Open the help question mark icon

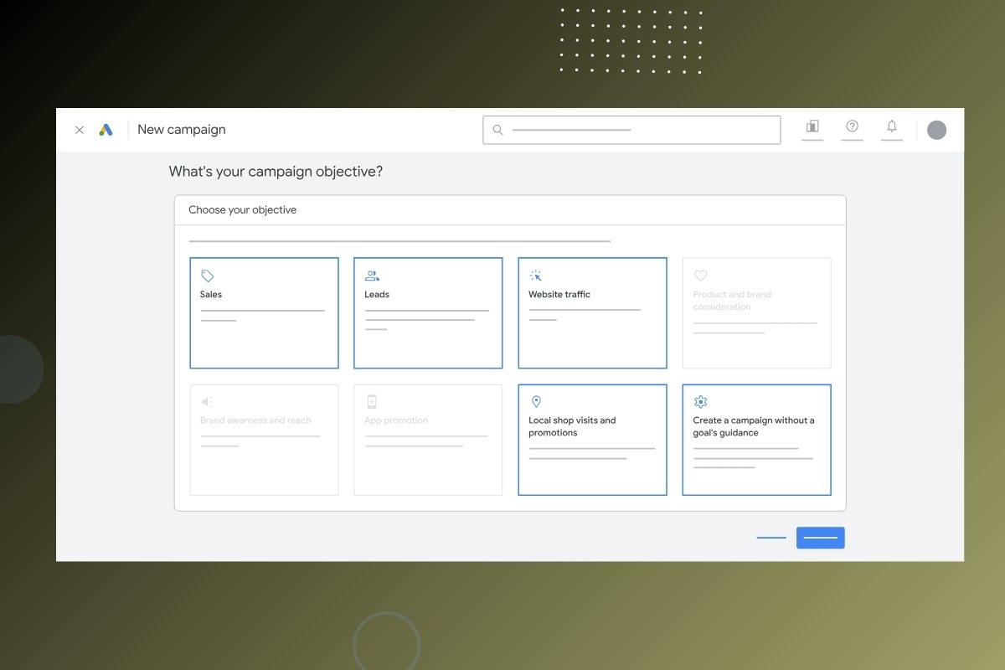pos(852,126)
